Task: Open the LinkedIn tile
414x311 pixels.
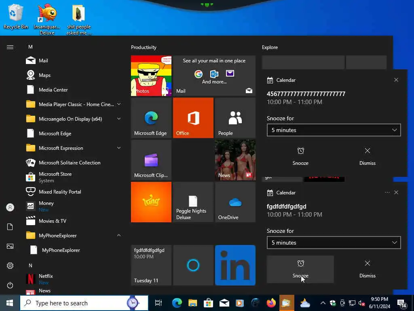Action: [235, 265]
